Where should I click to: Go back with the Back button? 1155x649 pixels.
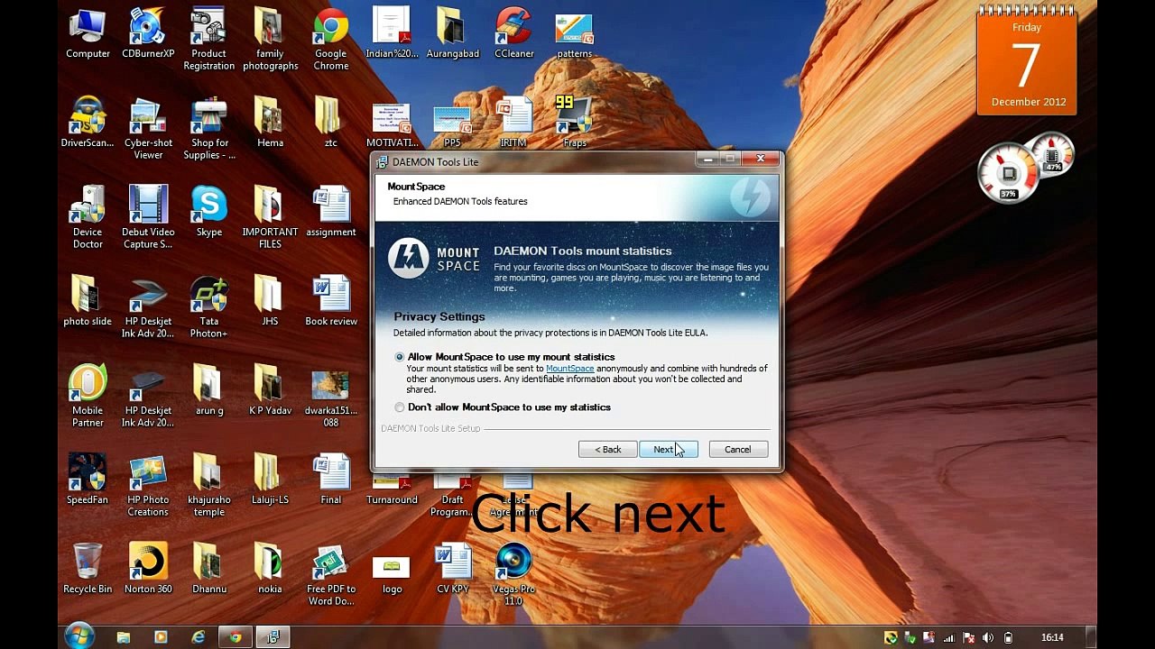[x=607, y=449]
